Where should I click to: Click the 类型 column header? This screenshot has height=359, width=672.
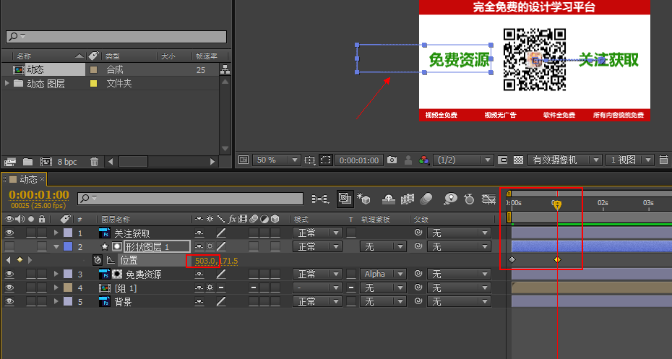113,56
